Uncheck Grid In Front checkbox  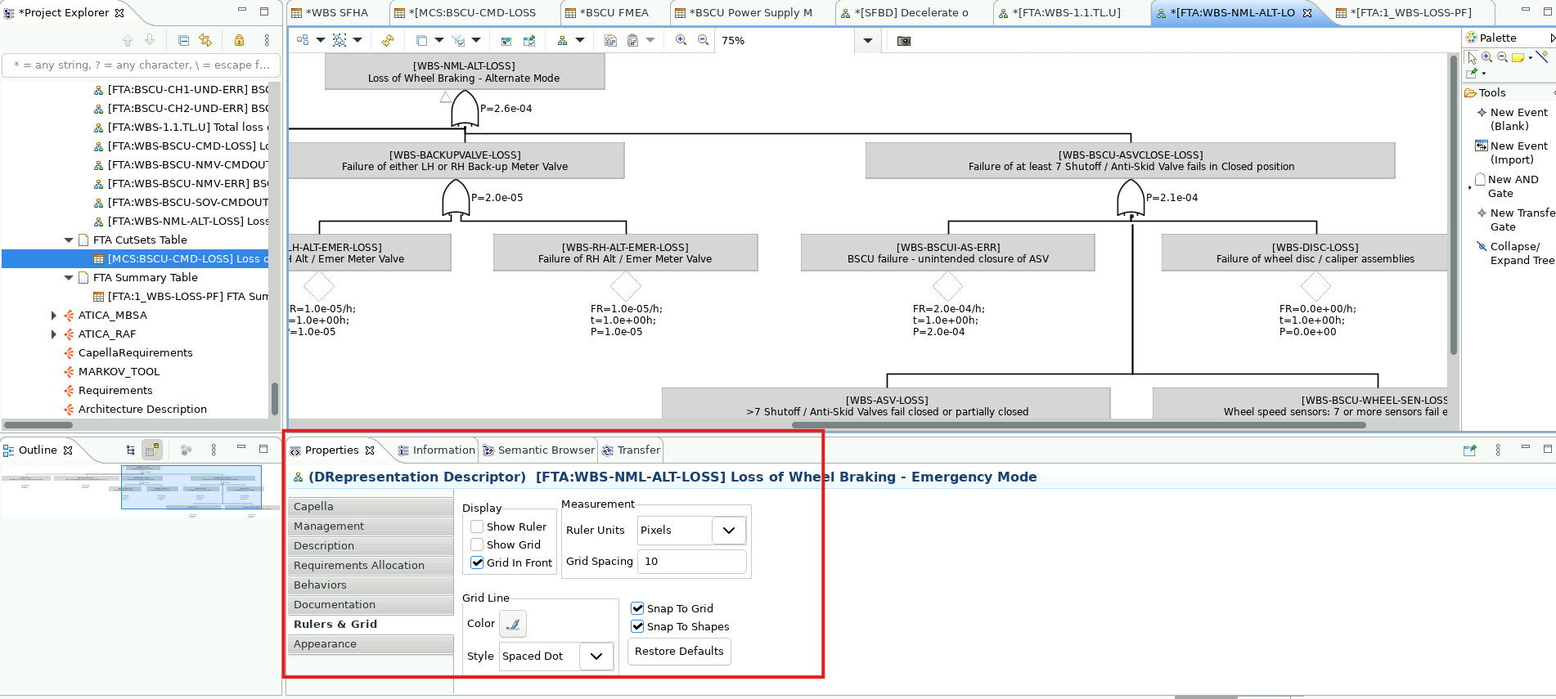[477, 562]
